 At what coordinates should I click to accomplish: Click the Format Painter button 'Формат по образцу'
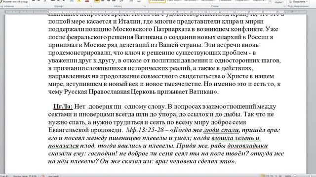(x=14, y=1)
